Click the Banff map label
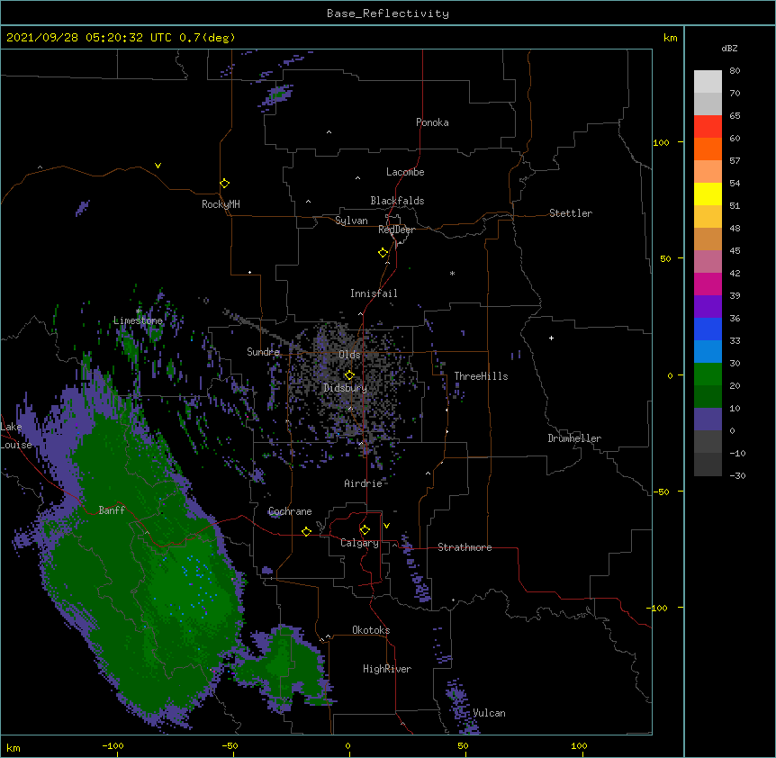The width and height of the screenshot is (776, 758). point(112,510)
